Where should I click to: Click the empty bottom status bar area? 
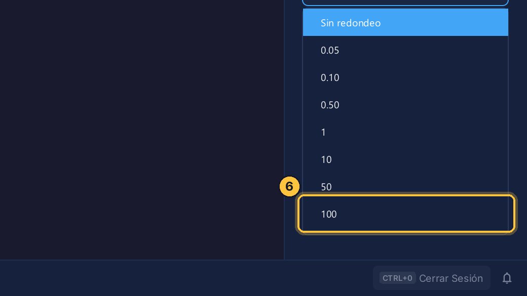click(185, 278)
